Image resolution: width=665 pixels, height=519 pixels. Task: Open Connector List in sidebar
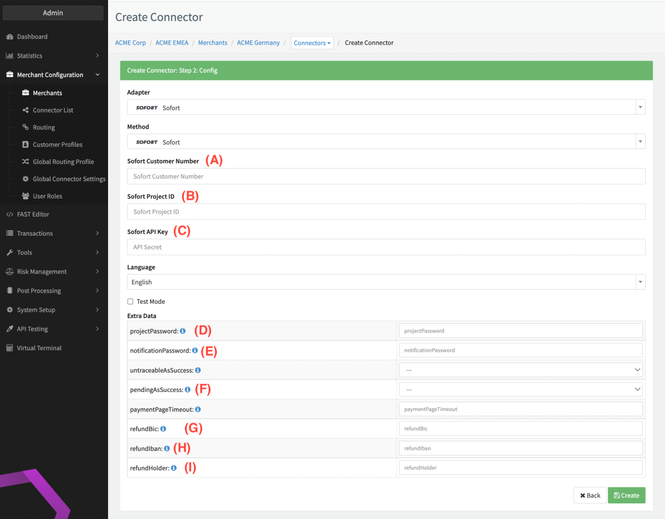coord(53,110)
